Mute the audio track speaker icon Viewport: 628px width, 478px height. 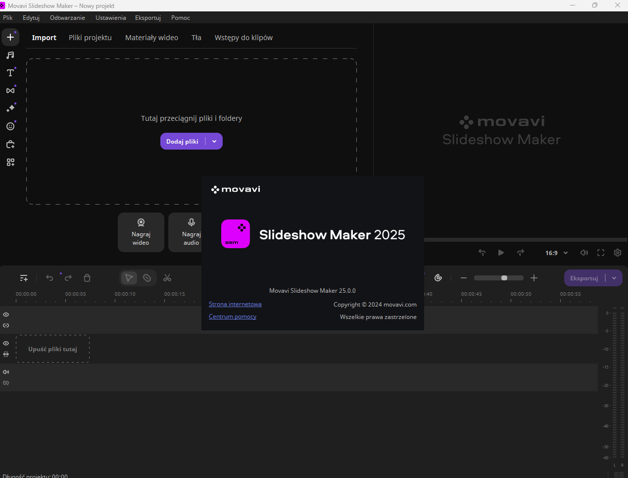pyautogui.click(x=6, y=372)
